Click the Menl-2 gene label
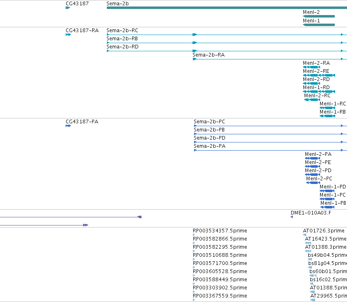This screenshot has height=302, width=347. 311,12
